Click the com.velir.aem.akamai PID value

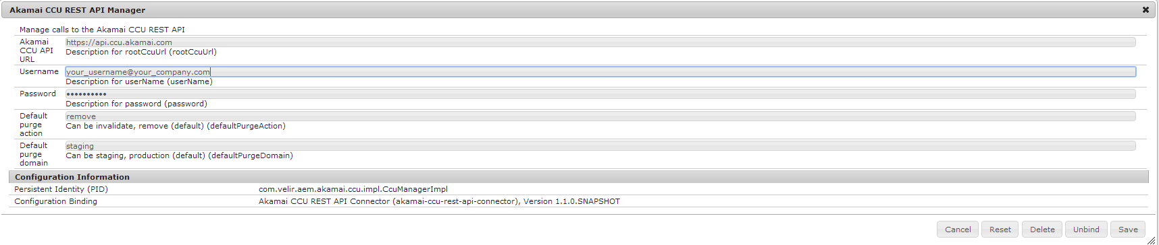tap(353, 189)
